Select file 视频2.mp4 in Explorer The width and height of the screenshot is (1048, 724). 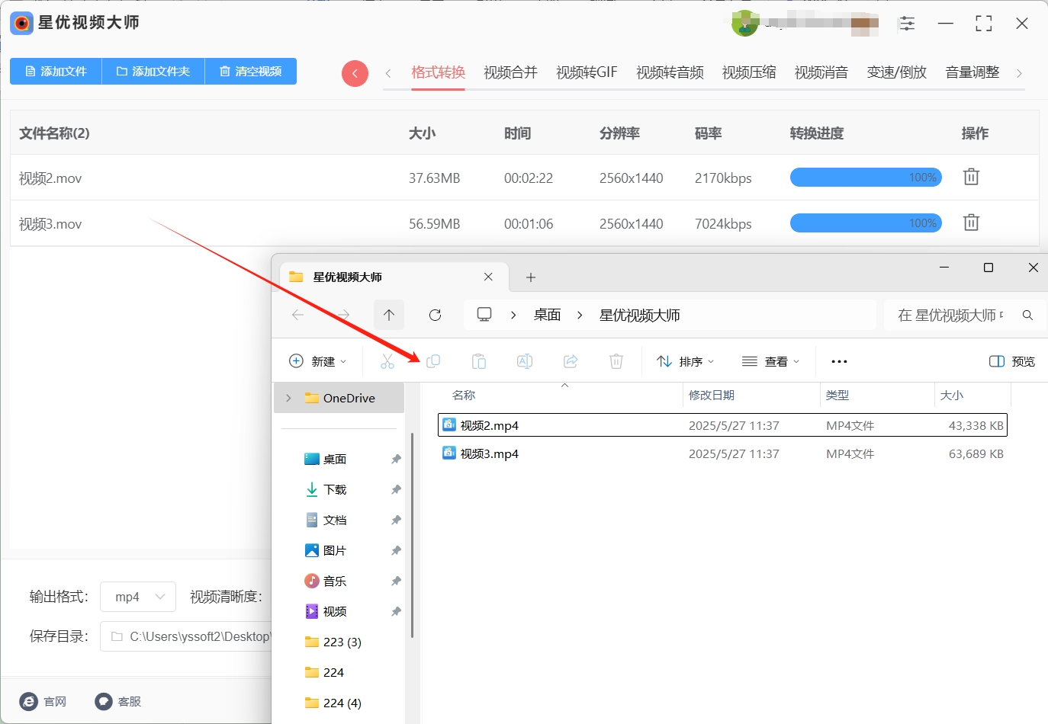tap(722, 425)
